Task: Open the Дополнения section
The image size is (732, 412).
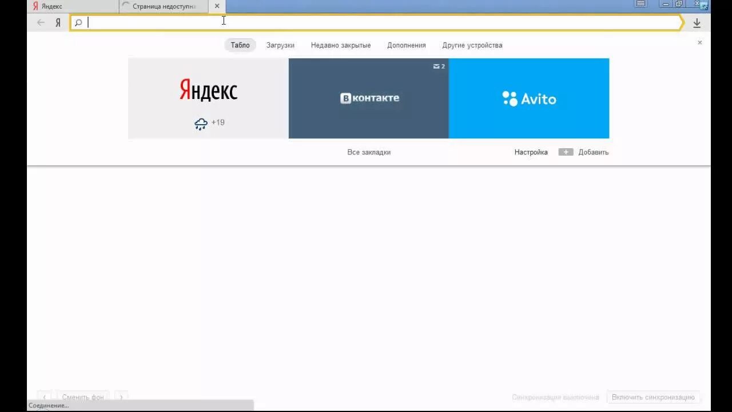Action: 407,45
